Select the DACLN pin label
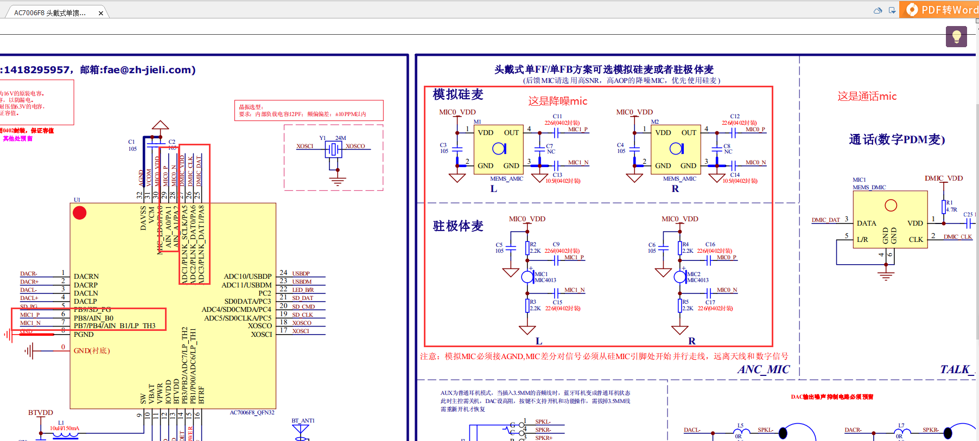Image resolution: width=979 pixels, height=441 pixels. point(86,293)
